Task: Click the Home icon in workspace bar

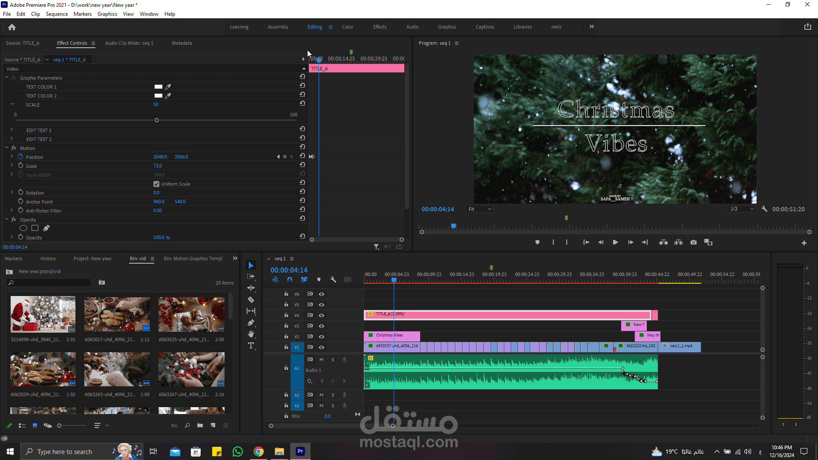Action: coord(12,27)
